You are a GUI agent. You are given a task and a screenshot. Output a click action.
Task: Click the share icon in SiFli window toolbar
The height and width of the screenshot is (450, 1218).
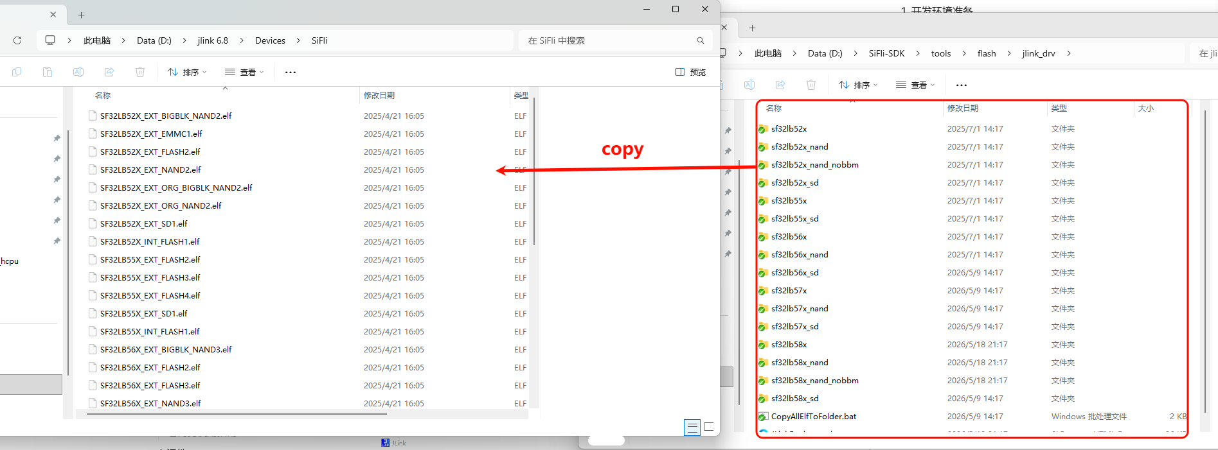pos(109,72)
